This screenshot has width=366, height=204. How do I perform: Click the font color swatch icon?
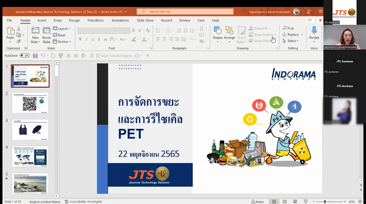(144, 39)
